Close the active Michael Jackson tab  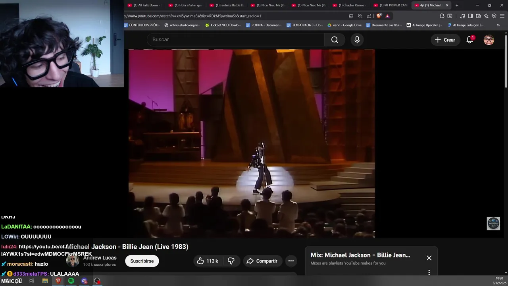[447, 5]
